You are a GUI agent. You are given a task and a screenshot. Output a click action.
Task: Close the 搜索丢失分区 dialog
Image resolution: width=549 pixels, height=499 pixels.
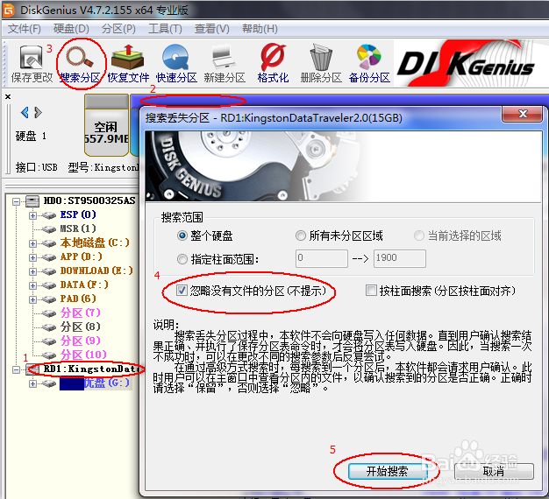pos(523,114)
